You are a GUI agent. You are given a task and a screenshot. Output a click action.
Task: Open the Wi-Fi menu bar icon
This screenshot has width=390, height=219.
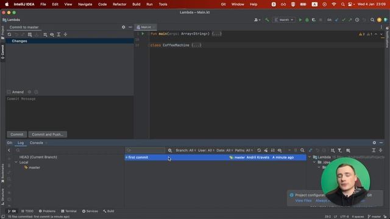tap(334, 4)
